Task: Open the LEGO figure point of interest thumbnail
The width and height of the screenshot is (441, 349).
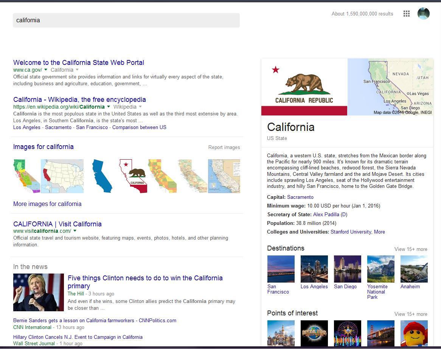Action: click(x=414, y=333)
